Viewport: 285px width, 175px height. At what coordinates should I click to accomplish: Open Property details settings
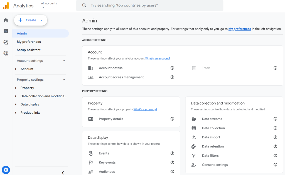(x=111, y=119)
